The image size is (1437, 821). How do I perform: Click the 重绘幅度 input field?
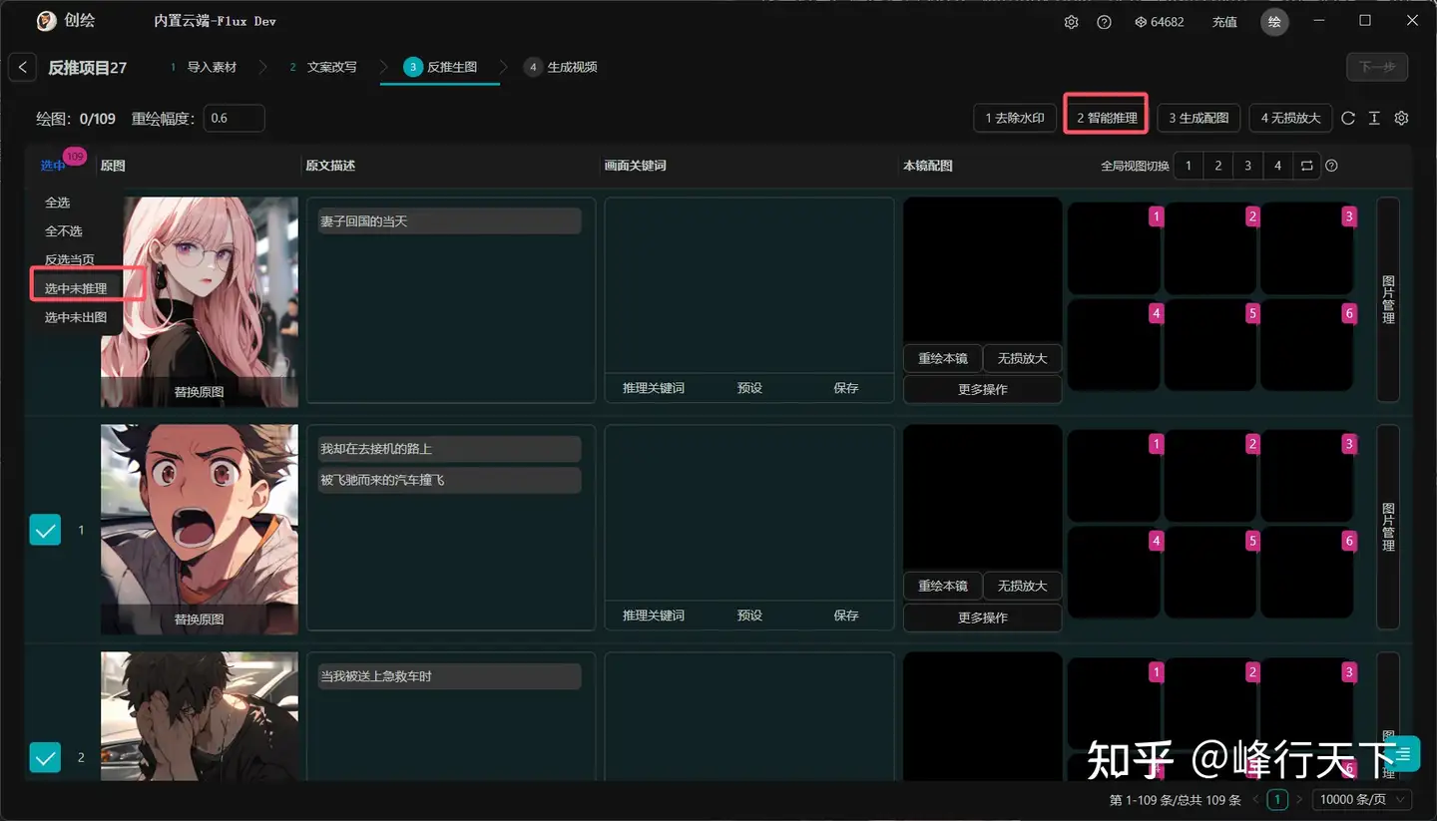tap(235, 118)
